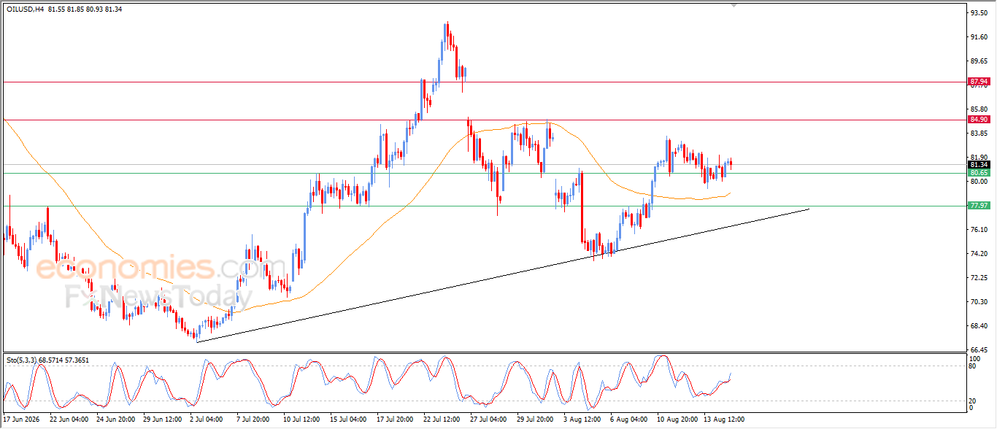The height and width of the screenshot is (429, 997).
Task: Click the black 81.34 current price tag
Action: point(979,165)
